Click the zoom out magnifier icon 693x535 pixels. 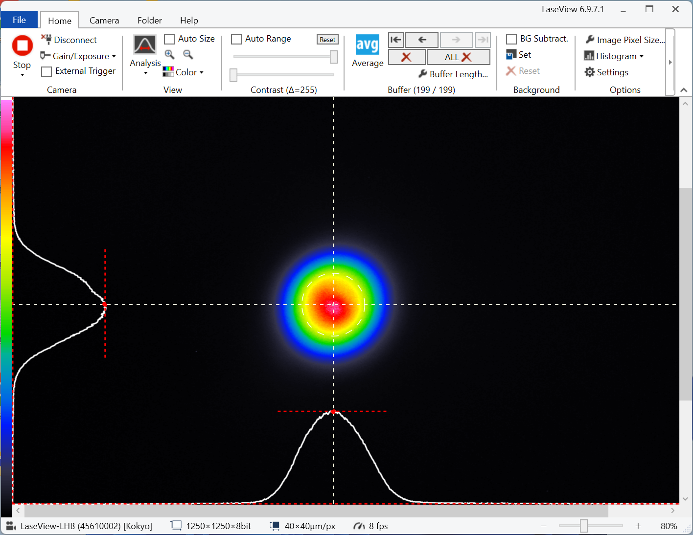coord(188,54)
